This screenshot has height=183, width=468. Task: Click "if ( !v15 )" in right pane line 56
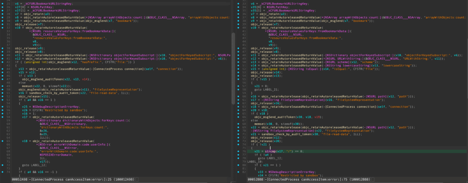click(x=261, y=79)
